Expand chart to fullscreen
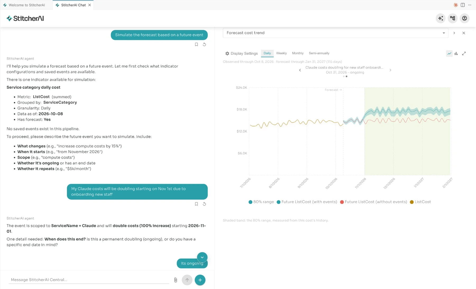476x289 pixels. tap(464, 53)
